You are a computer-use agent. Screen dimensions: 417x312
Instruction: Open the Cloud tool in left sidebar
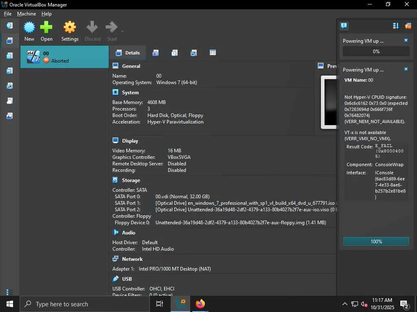point(10,101)
